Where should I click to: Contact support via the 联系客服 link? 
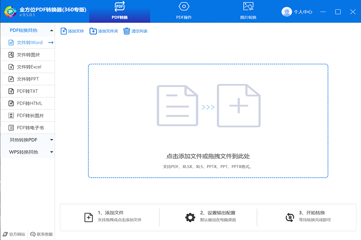click(x=42, y=234)
